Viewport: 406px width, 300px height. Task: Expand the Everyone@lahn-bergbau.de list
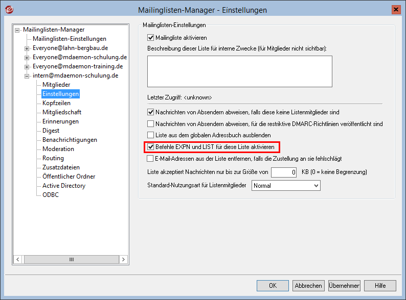[27, 48]
